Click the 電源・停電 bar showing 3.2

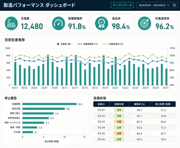coord(30,127)
